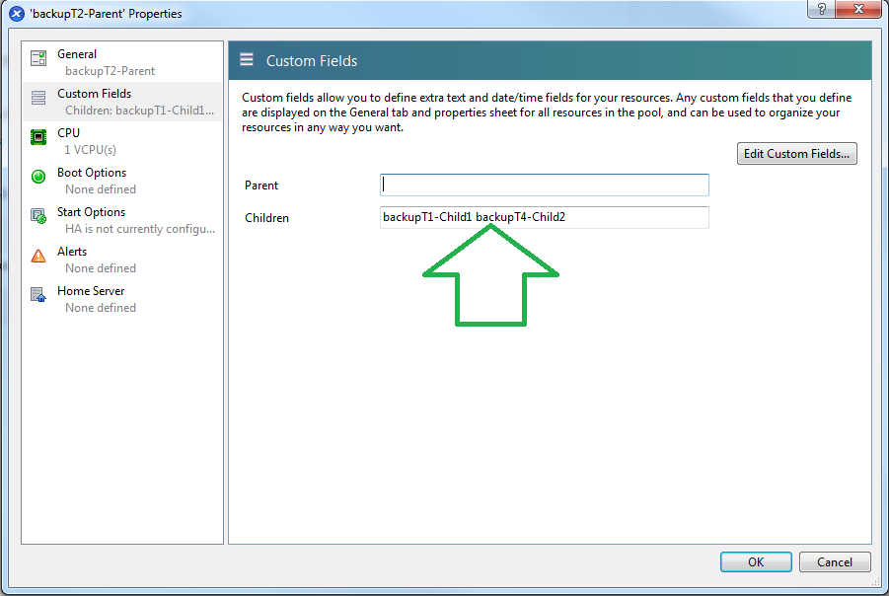Click the 'Children: backupT1-Child1...' sidebar text
Viewport: 889px width, 596px height.
pyautogui.click(x=139, y=110)
